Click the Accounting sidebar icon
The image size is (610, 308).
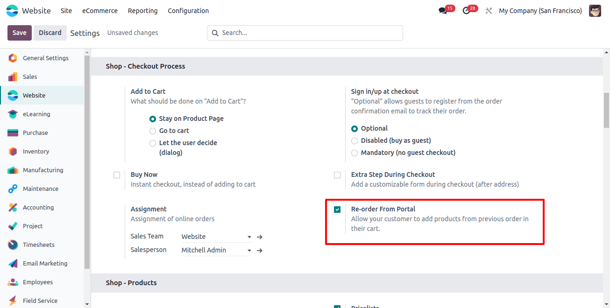coord(13,207)
